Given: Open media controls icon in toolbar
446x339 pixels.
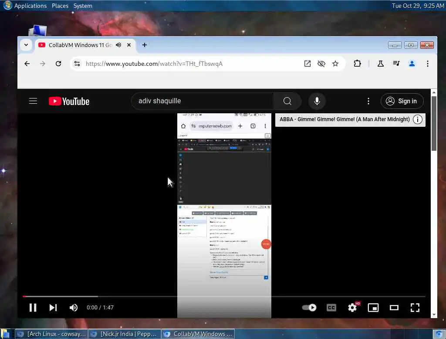Looking at the screenshot, I should coord(396,64).
